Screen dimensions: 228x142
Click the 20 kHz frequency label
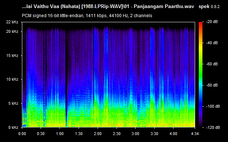(x=12, y=31)
